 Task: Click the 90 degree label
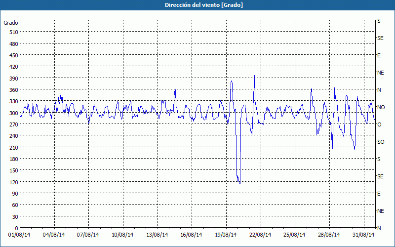[x=15, y=194]
